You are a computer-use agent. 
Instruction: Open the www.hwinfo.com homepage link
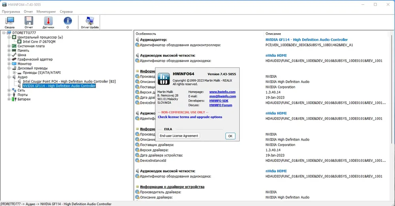click(x=222, y=92)
